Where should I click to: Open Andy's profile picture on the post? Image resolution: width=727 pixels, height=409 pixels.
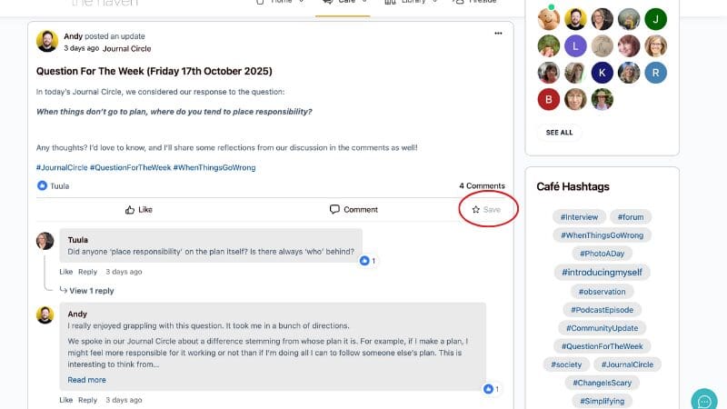tap(47, 41)
